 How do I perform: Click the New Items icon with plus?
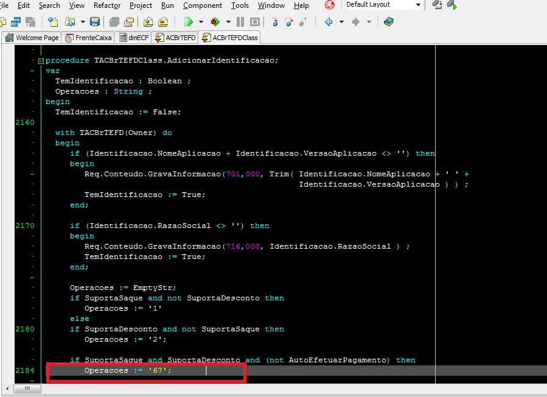pos(53,22)
